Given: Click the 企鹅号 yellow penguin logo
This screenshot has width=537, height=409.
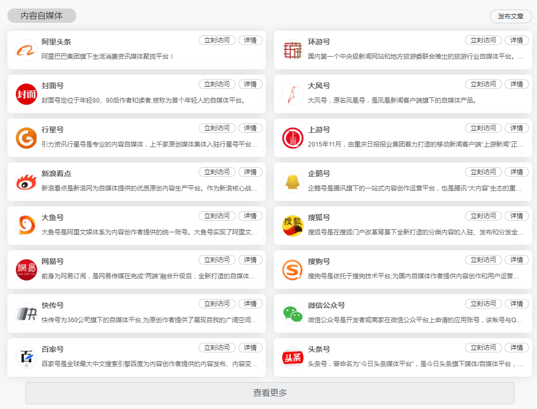Looking at the screenshot, I should coord(292,181).
